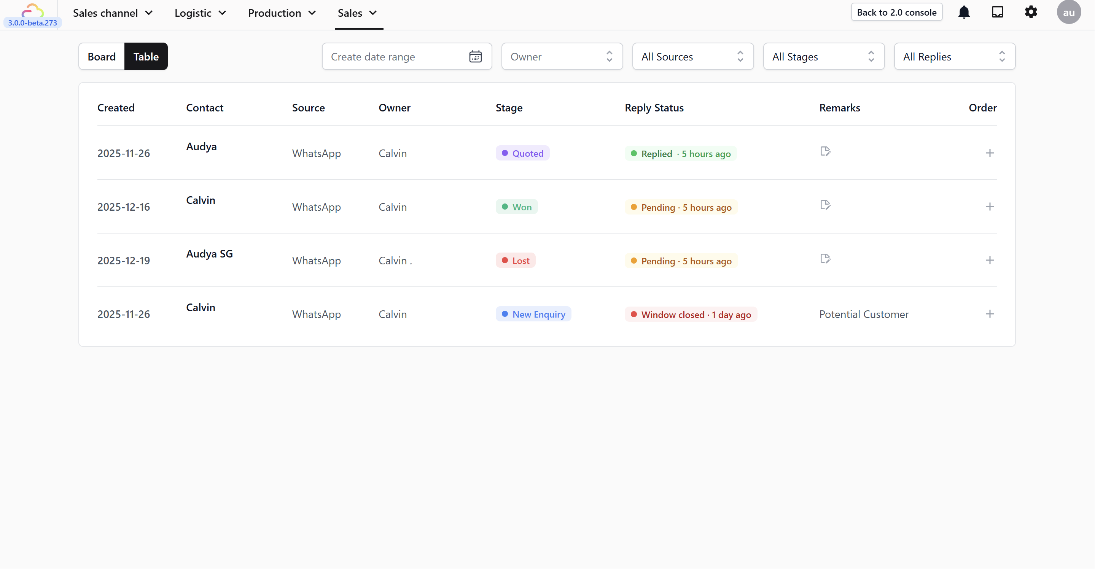Open the All Stages dropdown

pos(823,57)
